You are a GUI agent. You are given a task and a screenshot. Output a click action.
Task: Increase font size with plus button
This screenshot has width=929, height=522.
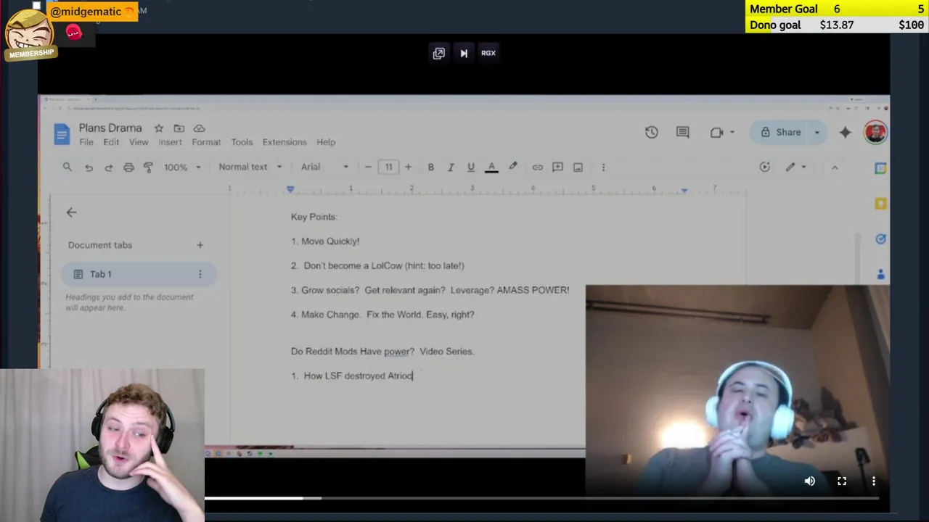408,167
